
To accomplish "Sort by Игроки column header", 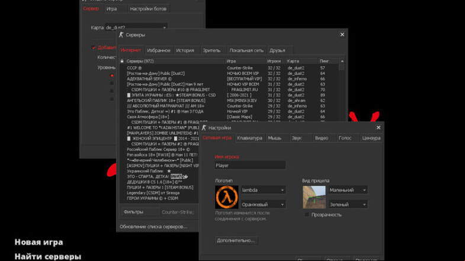I will [x=276, y=61].
